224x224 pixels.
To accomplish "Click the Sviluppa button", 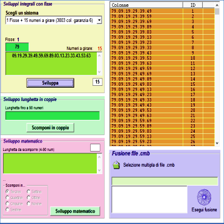I will [51, 83].
